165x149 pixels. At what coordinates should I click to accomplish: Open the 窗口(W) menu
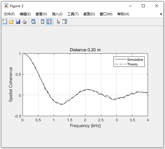click(106, 14)
